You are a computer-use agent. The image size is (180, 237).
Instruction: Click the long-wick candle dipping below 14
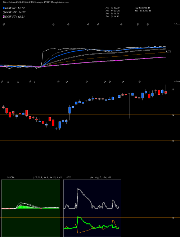(x=129, y=106)
